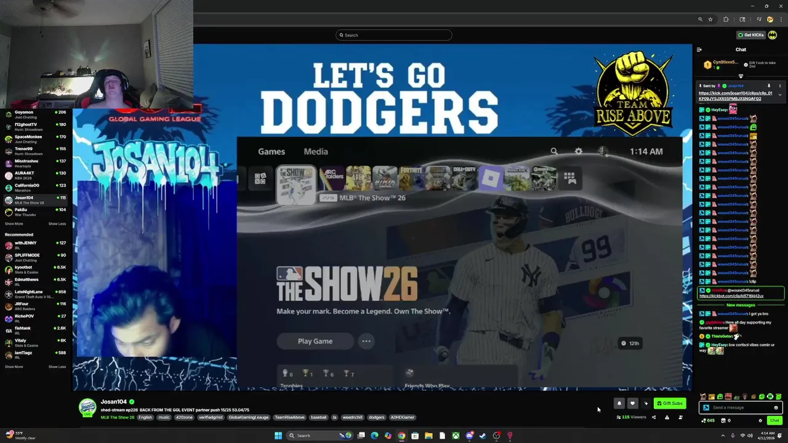788x443 pixels.
Task: Open Pak8u War Thunder channel
Action: click(36, 212)
